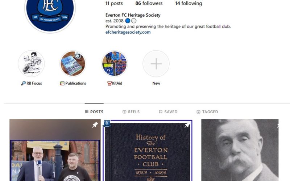Click the Everton FC Heritage Society profile picture
The width and height of the screenshot is (290, 181).
coord(50,13)
